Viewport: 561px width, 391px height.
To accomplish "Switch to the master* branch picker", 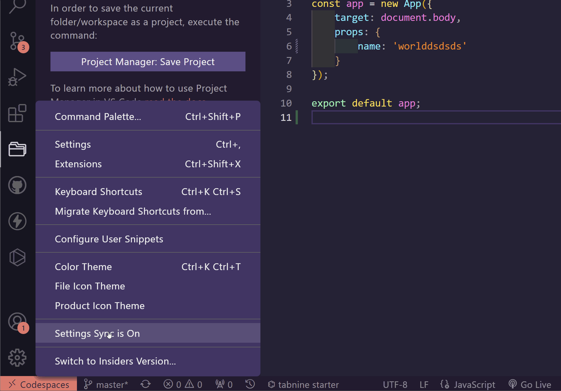I will (106, 384).
